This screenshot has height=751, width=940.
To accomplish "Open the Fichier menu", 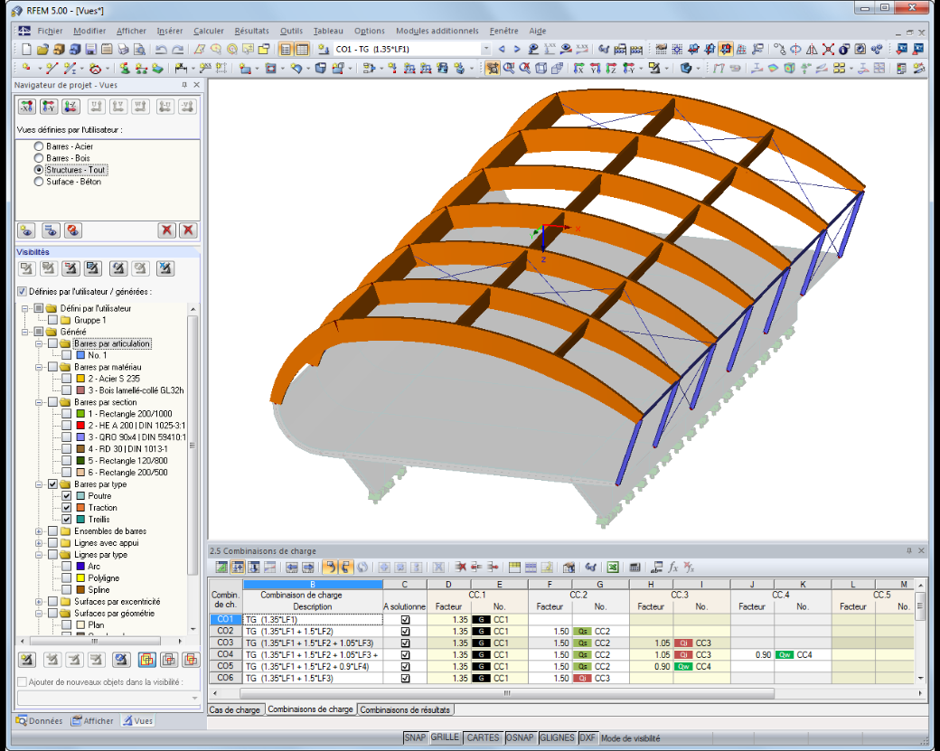I will (50, 31).
